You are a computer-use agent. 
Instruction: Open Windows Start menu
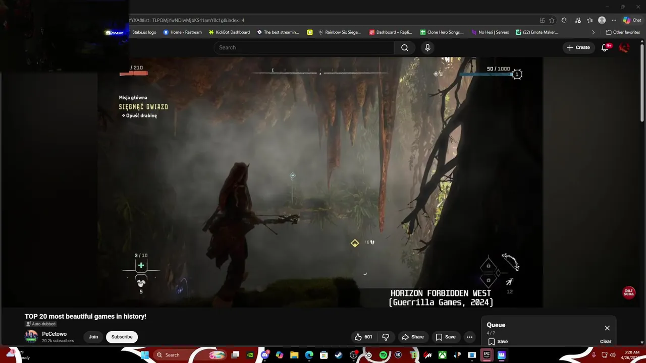tap(144, 355)
